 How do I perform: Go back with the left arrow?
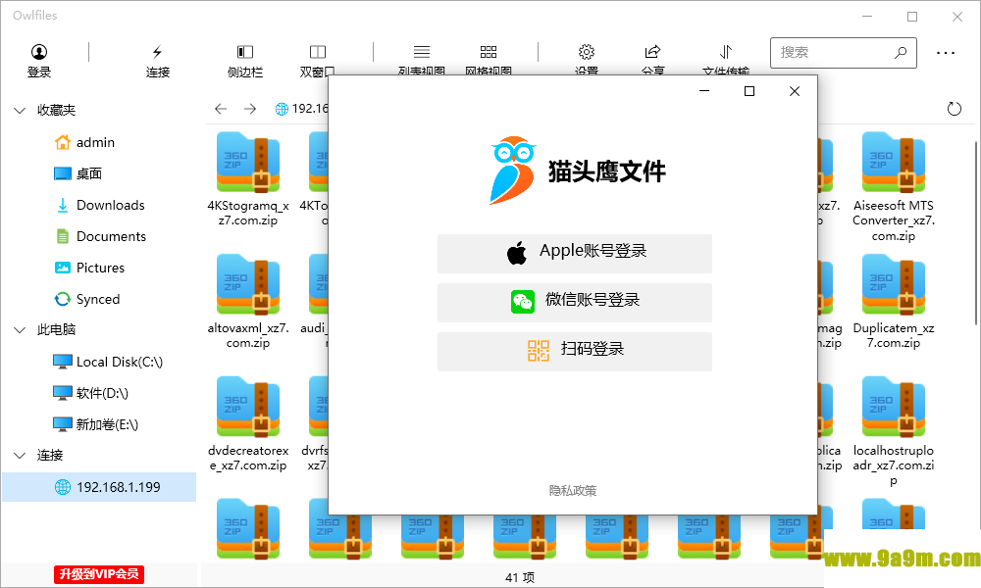220,109
